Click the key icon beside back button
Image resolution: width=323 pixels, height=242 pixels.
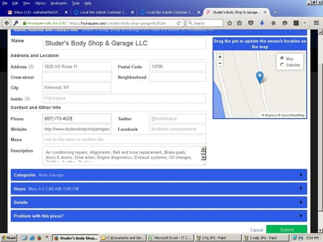[16, 23]
